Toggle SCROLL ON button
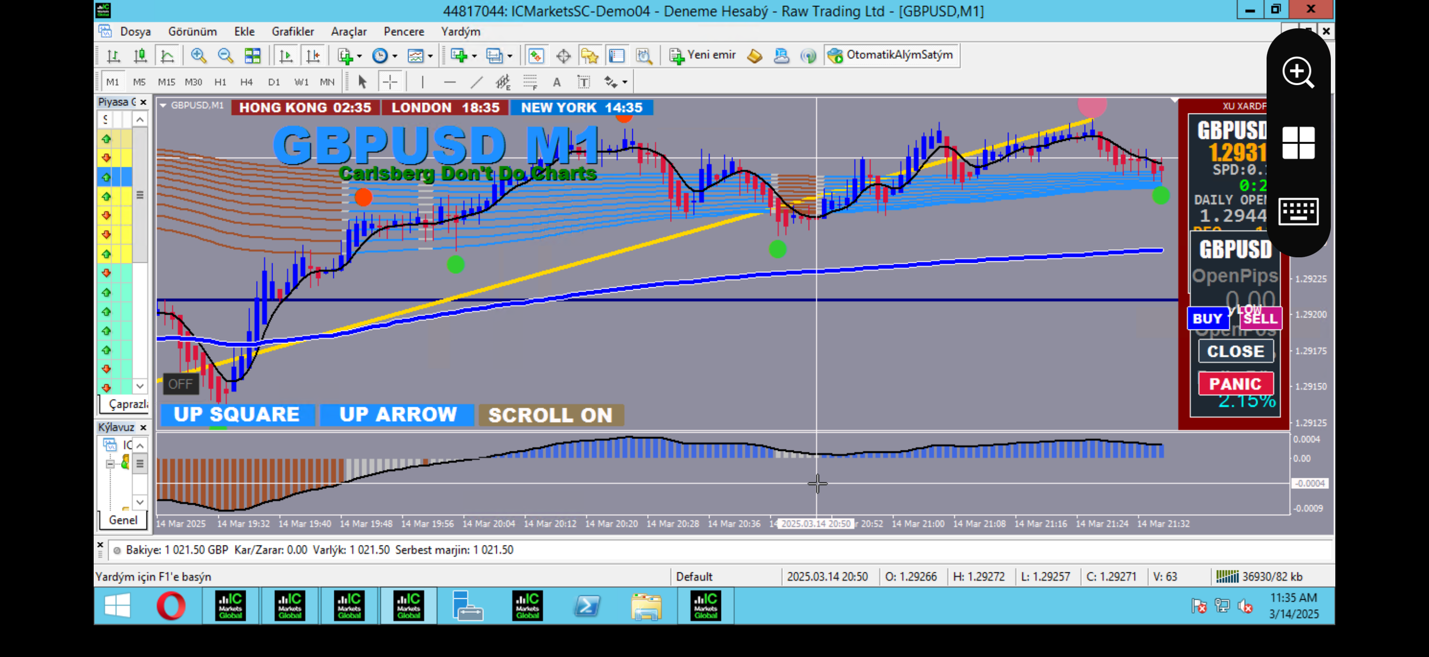The width and height of the screenshot is (1429, 657). point(550,415)
